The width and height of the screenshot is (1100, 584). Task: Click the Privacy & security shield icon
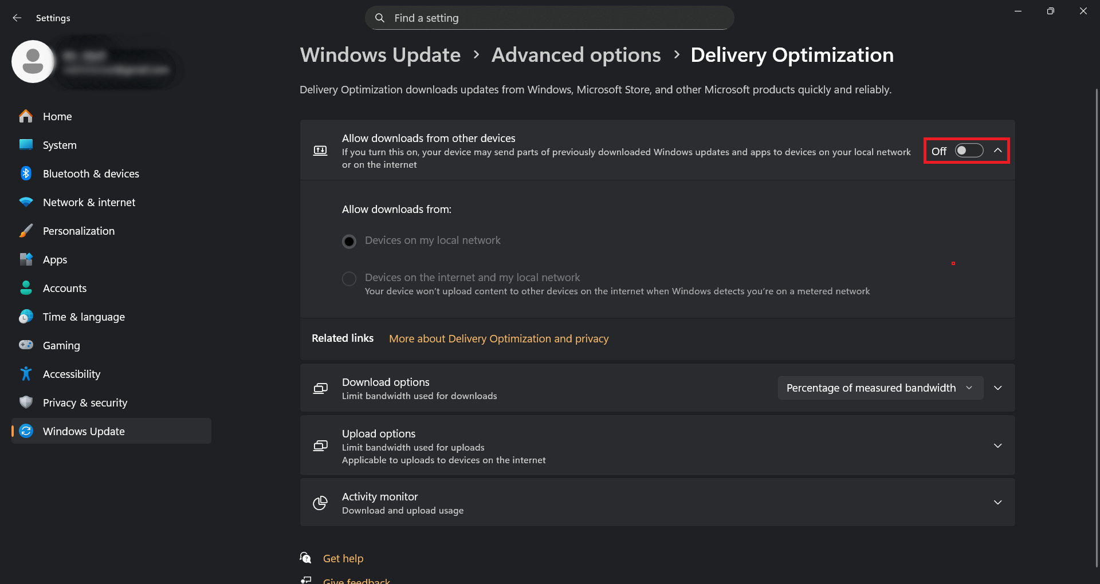pos(26,403)
